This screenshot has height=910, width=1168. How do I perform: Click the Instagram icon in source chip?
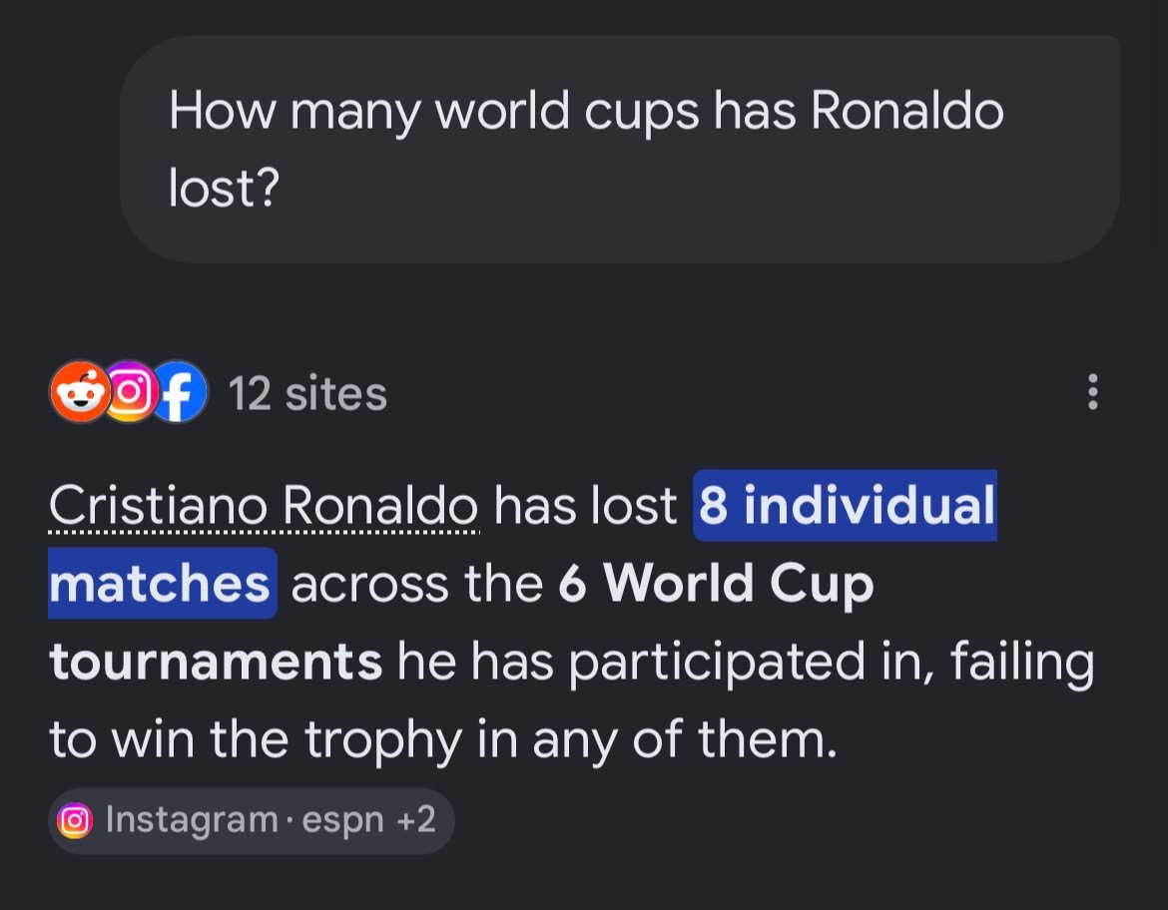pos(75,820)
